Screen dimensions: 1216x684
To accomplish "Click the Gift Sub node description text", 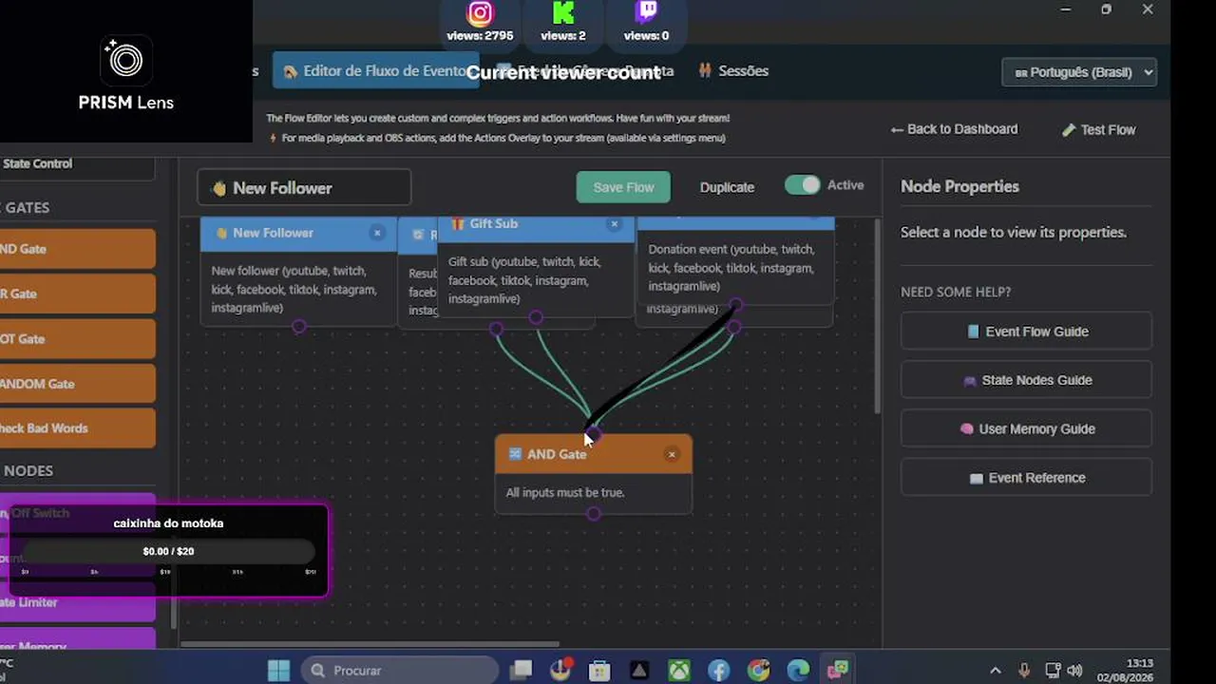I will 524,280.
